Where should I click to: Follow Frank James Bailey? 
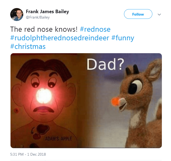coord(138,14)
